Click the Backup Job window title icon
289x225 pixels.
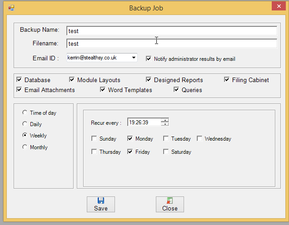11,8
